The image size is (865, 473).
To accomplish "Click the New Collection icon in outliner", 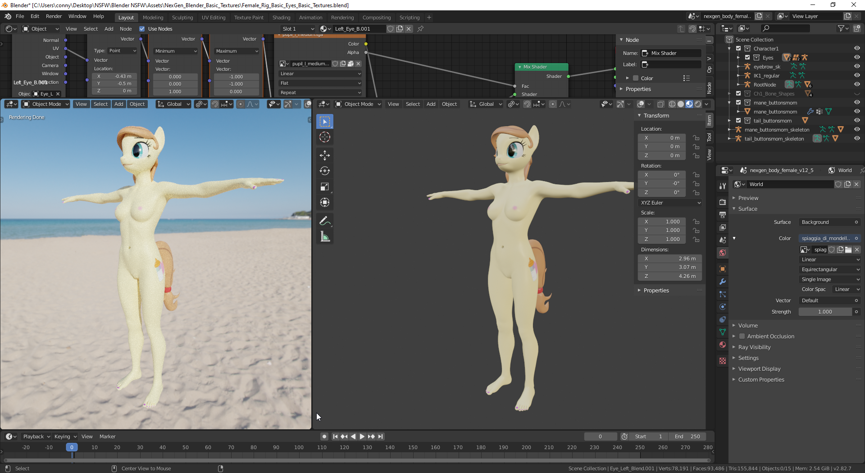I will [857, 28].
